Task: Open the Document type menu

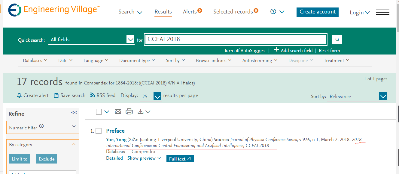Action: coord(137,60)
